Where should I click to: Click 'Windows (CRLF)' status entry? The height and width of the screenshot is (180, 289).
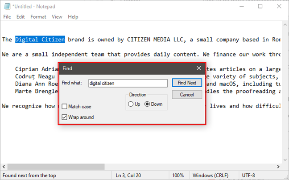coord(211,176)
